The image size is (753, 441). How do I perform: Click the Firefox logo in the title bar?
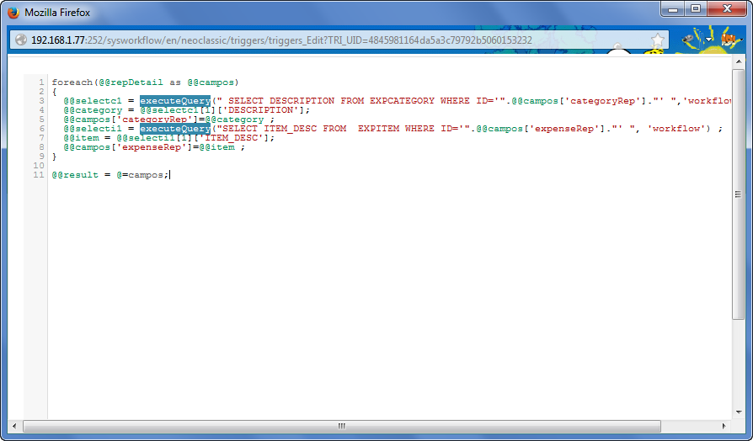[12, 13]
